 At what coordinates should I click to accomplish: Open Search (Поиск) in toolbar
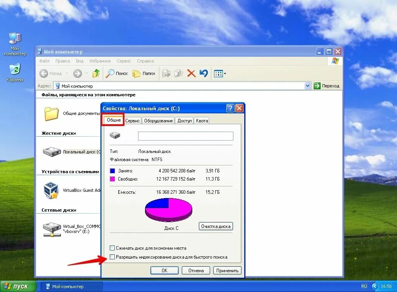[117, 73]
